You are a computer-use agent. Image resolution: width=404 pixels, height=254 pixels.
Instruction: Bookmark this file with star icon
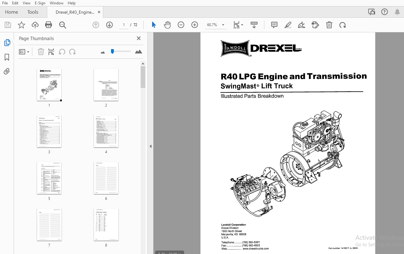21,25
